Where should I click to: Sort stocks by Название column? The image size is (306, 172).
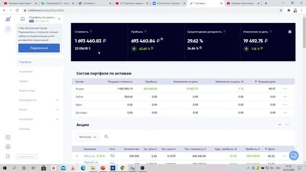pos(90,149)
